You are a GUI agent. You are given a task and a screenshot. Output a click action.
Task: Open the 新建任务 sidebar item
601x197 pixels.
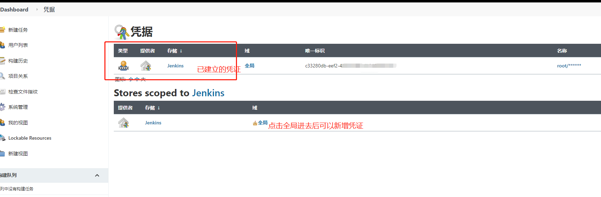(18, 30)
